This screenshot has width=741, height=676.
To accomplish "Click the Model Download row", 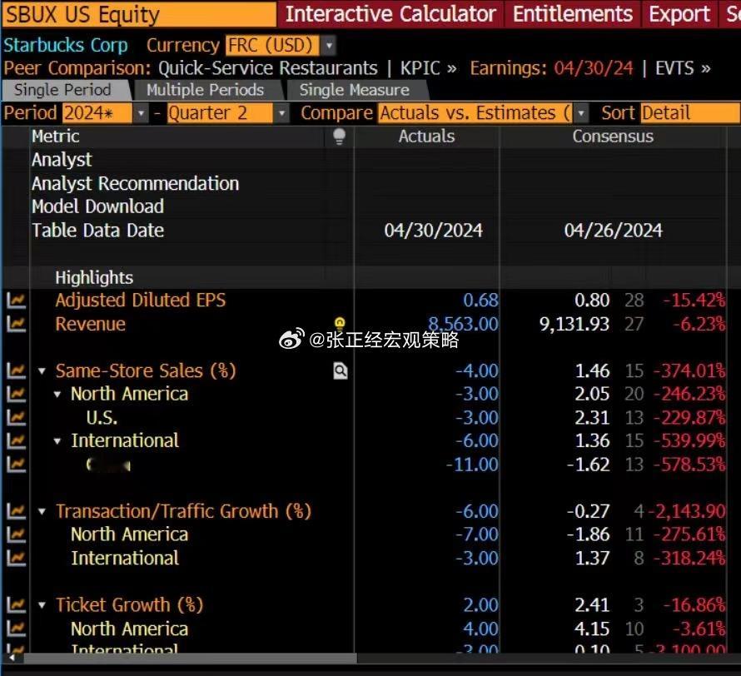I will [97, 206].
